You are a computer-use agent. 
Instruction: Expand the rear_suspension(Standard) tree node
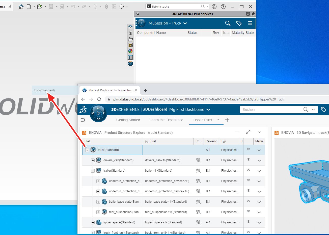point(98,212)
